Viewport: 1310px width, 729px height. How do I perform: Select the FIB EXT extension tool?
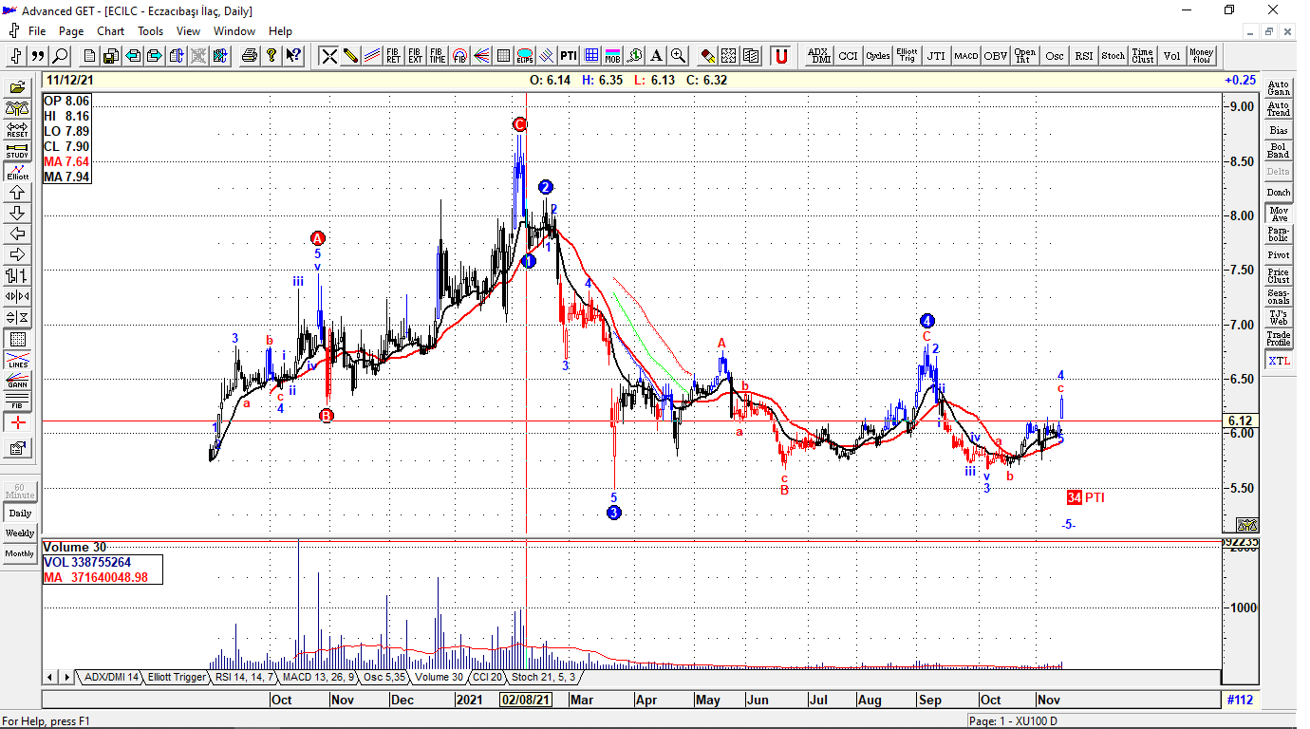click(x=415, y=56)
